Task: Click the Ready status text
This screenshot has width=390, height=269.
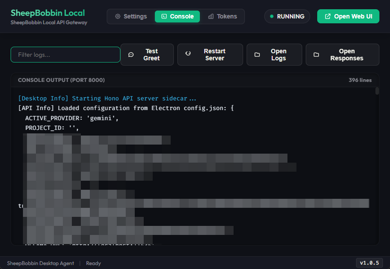Action: pyautogui.click(x=94, y=263)
